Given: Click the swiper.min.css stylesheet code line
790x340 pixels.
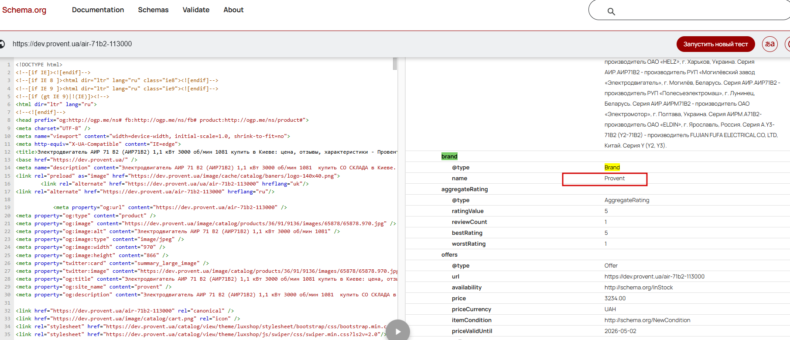Looking at the screenshot, I should (202, 334).
